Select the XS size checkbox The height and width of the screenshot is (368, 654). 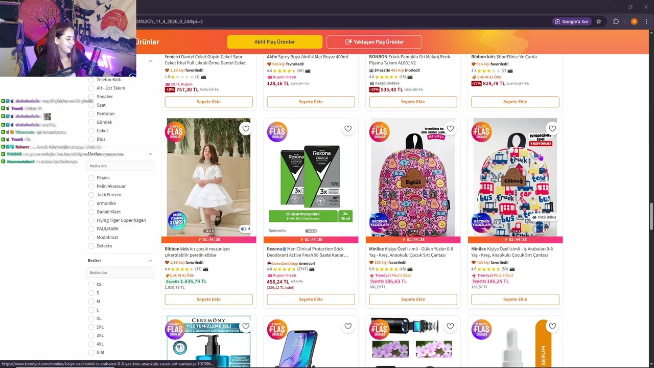click(91, 284)
